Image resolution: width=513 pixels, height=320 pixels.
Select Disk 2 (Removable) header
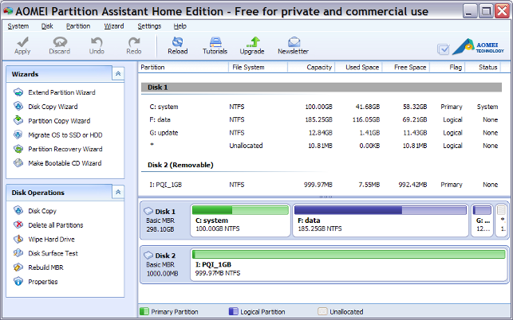pyautogui.click(x=180, y=165)
